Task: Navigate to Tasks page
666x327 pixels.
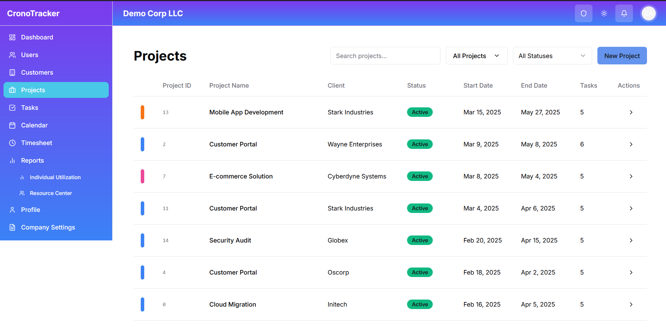Action: (x=56, y=108)
